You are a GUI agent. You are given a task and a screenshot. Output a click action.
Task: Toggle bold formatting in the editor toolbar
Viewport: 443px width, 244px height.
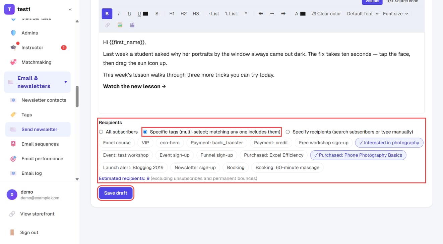107,14
